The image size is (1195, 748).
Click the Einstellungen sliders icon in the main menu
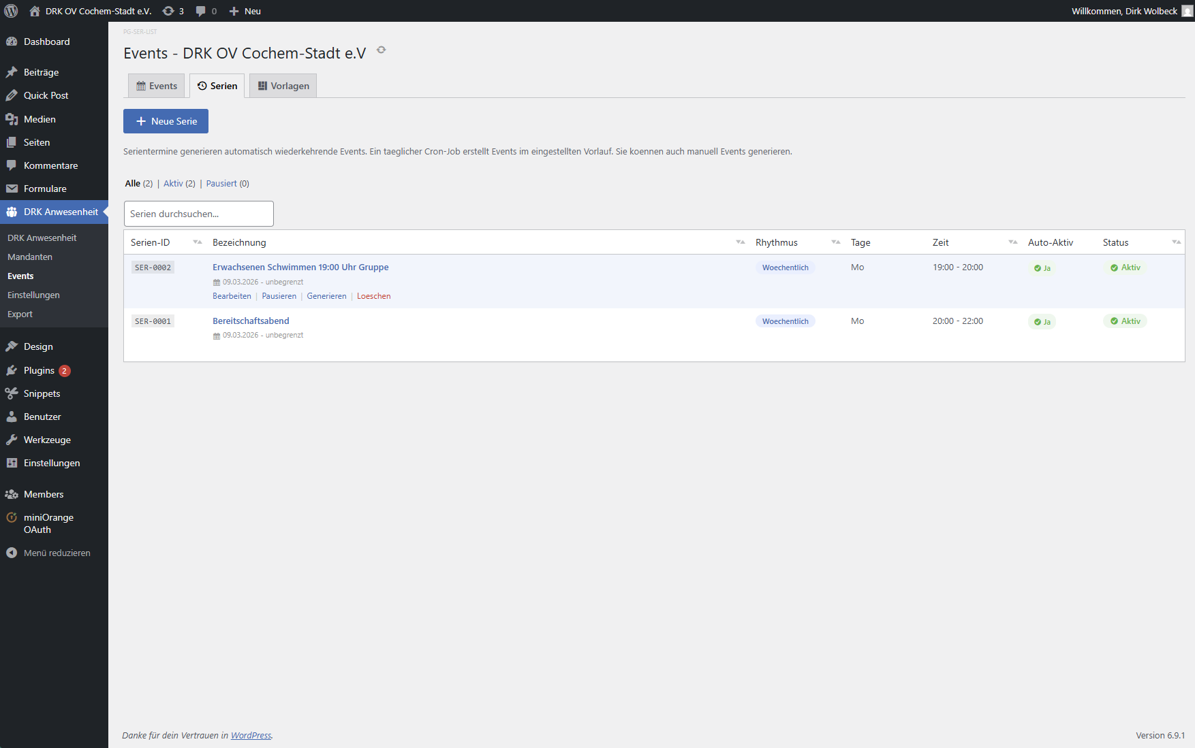point(12,463)
